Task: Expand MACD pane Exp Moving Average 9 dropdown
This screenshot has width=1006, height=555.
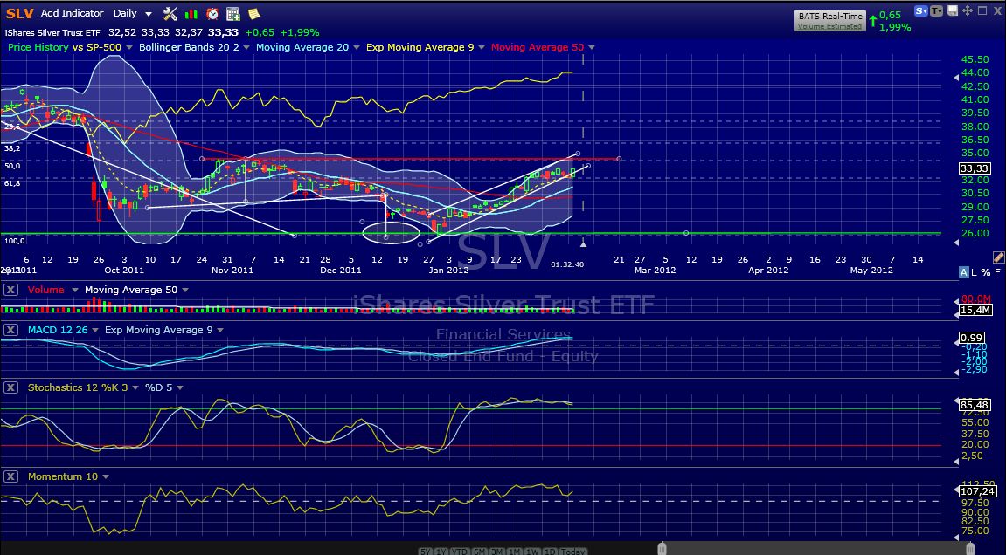Action: [220, 331]
